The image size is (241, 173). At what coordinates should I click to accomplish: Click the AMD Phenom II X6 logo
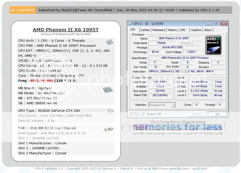tap(213, 45)
